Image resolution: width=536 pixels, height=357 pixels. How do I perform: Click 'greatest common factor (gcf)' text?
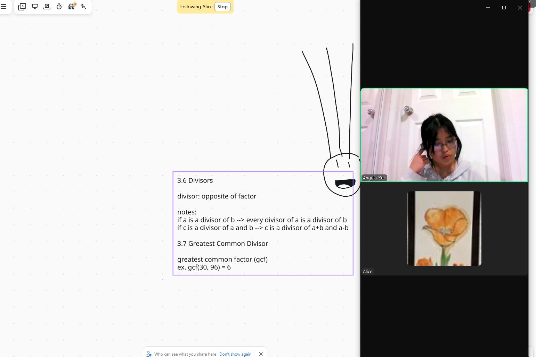[x=222, y=260]
